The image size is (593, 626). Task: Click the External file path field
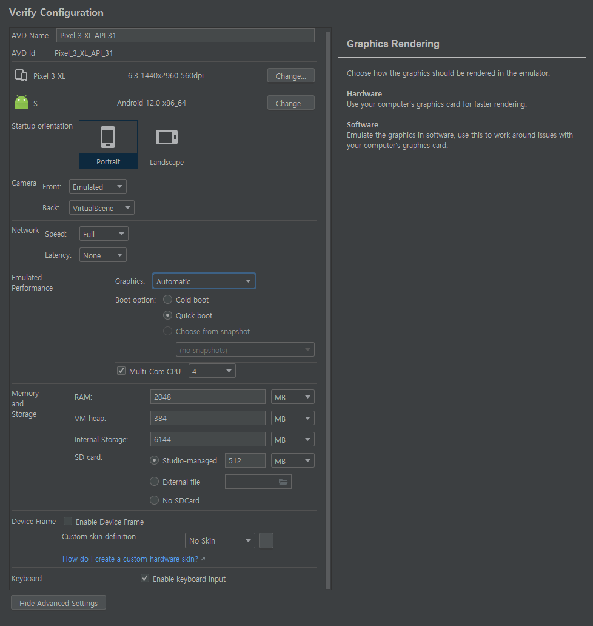pos(258,482)
